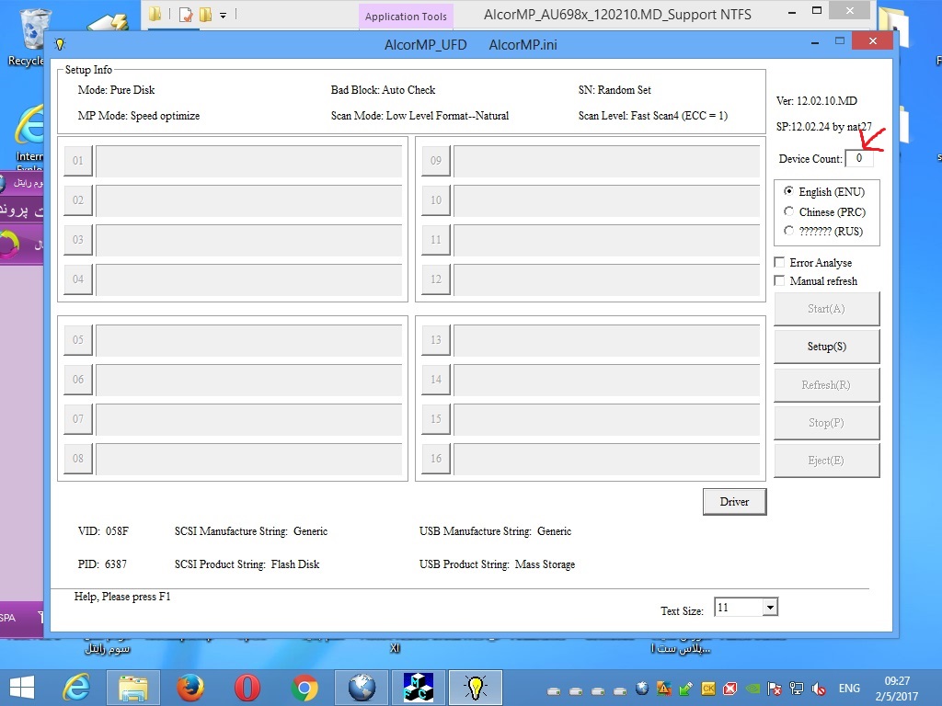Click the 'Help, Please press F1' text
942x706 pixels.
(x=122, y=597)
